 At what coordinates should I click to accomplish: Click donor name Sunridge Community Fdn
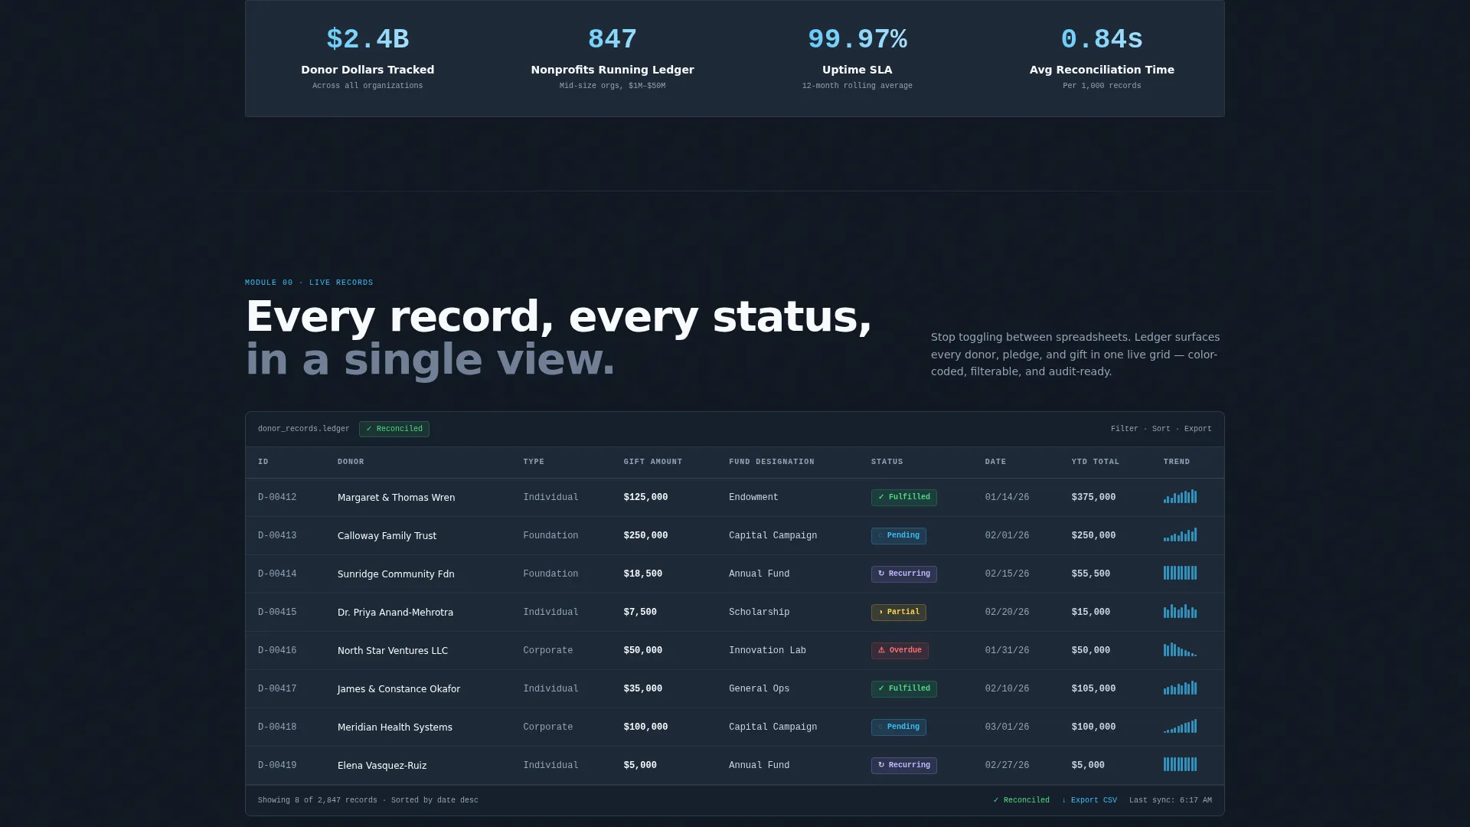[396, 574]
